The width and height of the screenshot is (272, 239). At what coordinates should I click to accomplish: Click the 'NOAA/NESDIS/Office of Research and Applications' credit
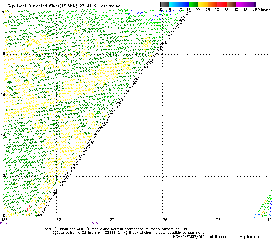point(216,237)
